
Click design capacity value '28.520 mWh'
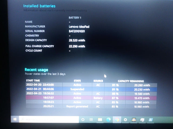pyautogui.click(x=77, y=40)
